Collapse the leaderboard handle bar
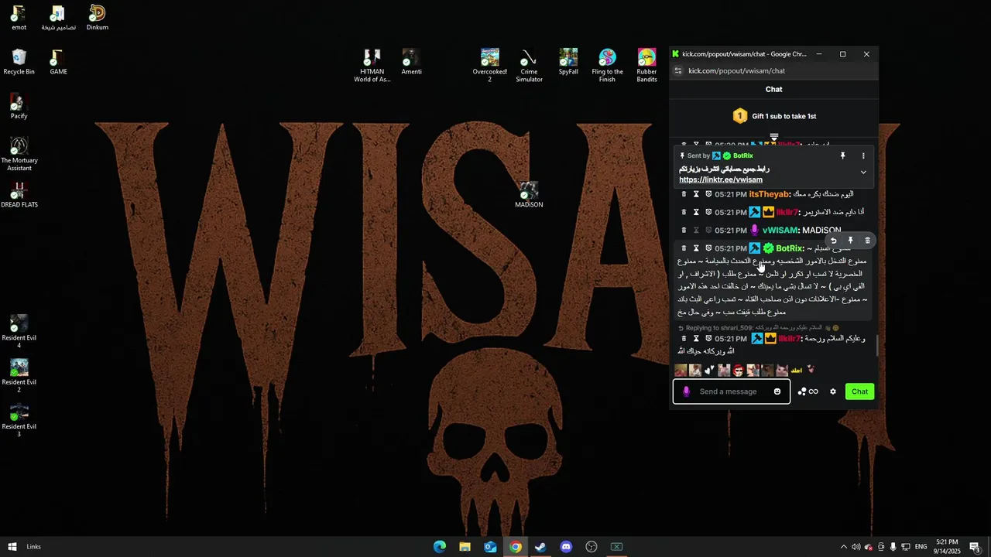Screen dimensions: 991x557 [774, 137]
